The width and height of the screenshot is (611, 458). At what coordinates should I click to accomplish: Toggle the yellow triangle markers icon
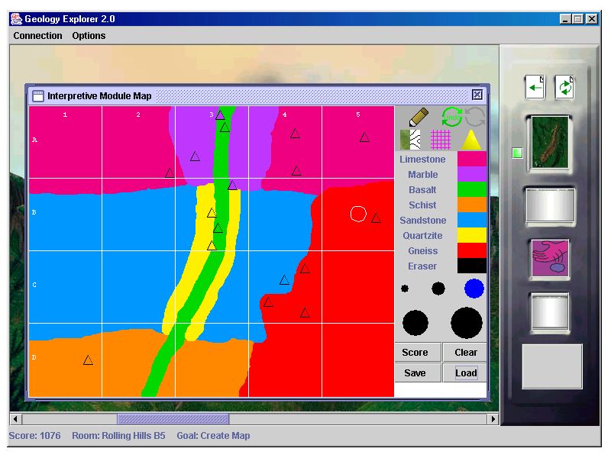[x=470, y=140]
